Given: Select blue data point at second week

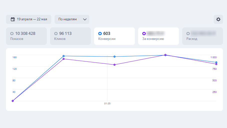Looking at the screenshot, I should pyautogui.click(x=64, y=56).
